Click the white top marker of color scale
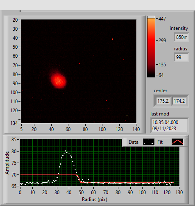Screen dimensions: 195x206 click(x=151, y=17)
